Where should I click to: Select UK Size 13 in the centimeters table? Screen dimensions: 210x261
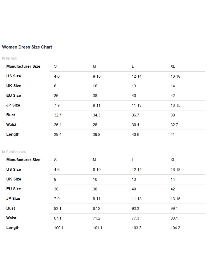pos(134,179)
